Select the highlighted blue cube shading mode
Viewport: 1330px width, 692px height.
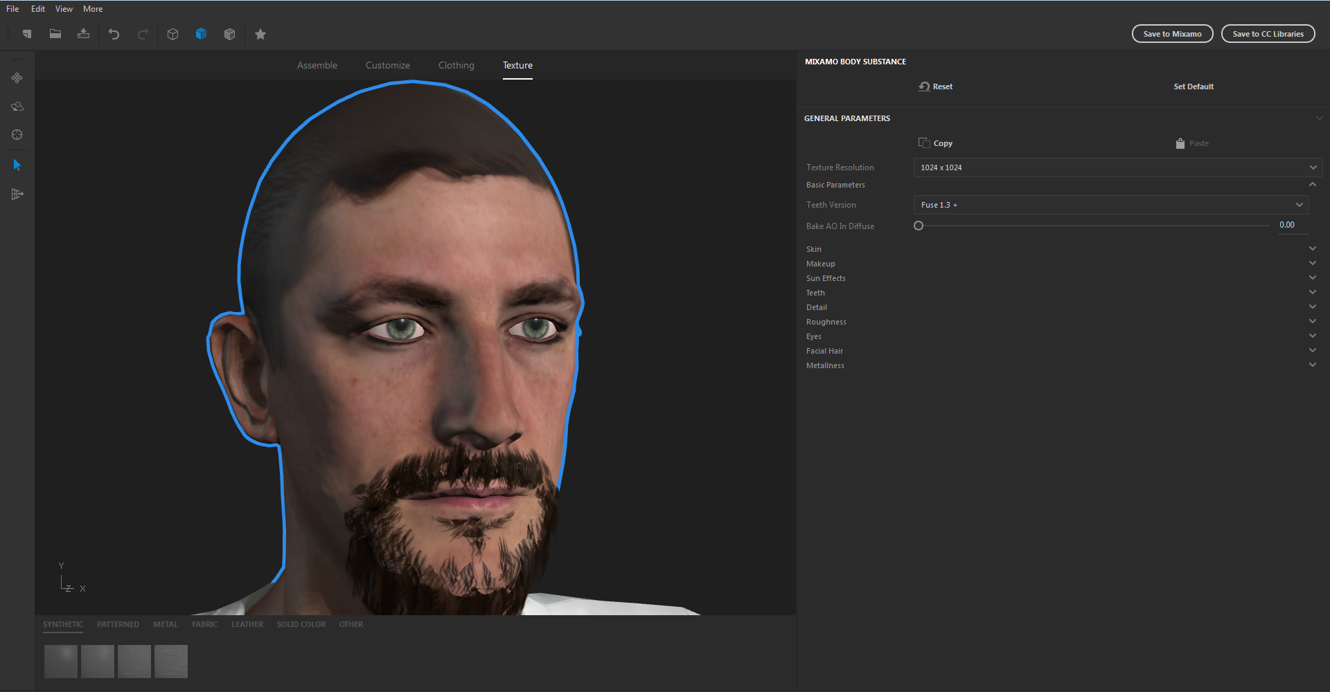[201, 34]
